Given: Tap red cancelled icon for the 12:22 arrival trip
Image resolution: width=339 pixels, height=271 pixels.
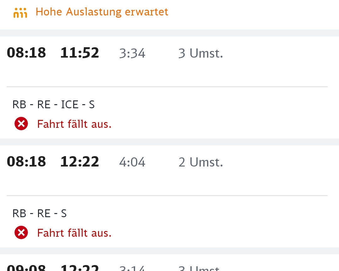Looking at the screenshot, I should click(21, 232).
